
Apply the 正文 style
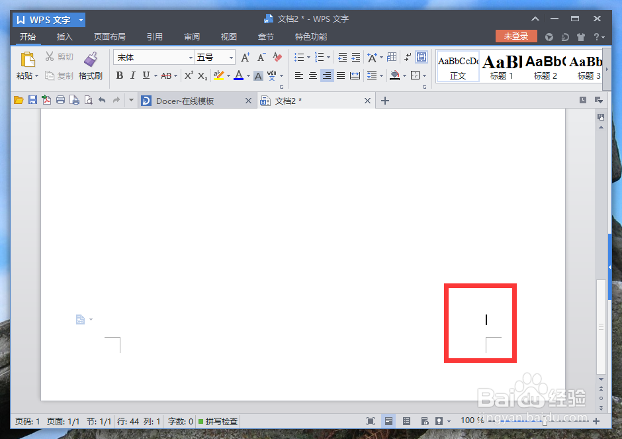tap(458, 66)
